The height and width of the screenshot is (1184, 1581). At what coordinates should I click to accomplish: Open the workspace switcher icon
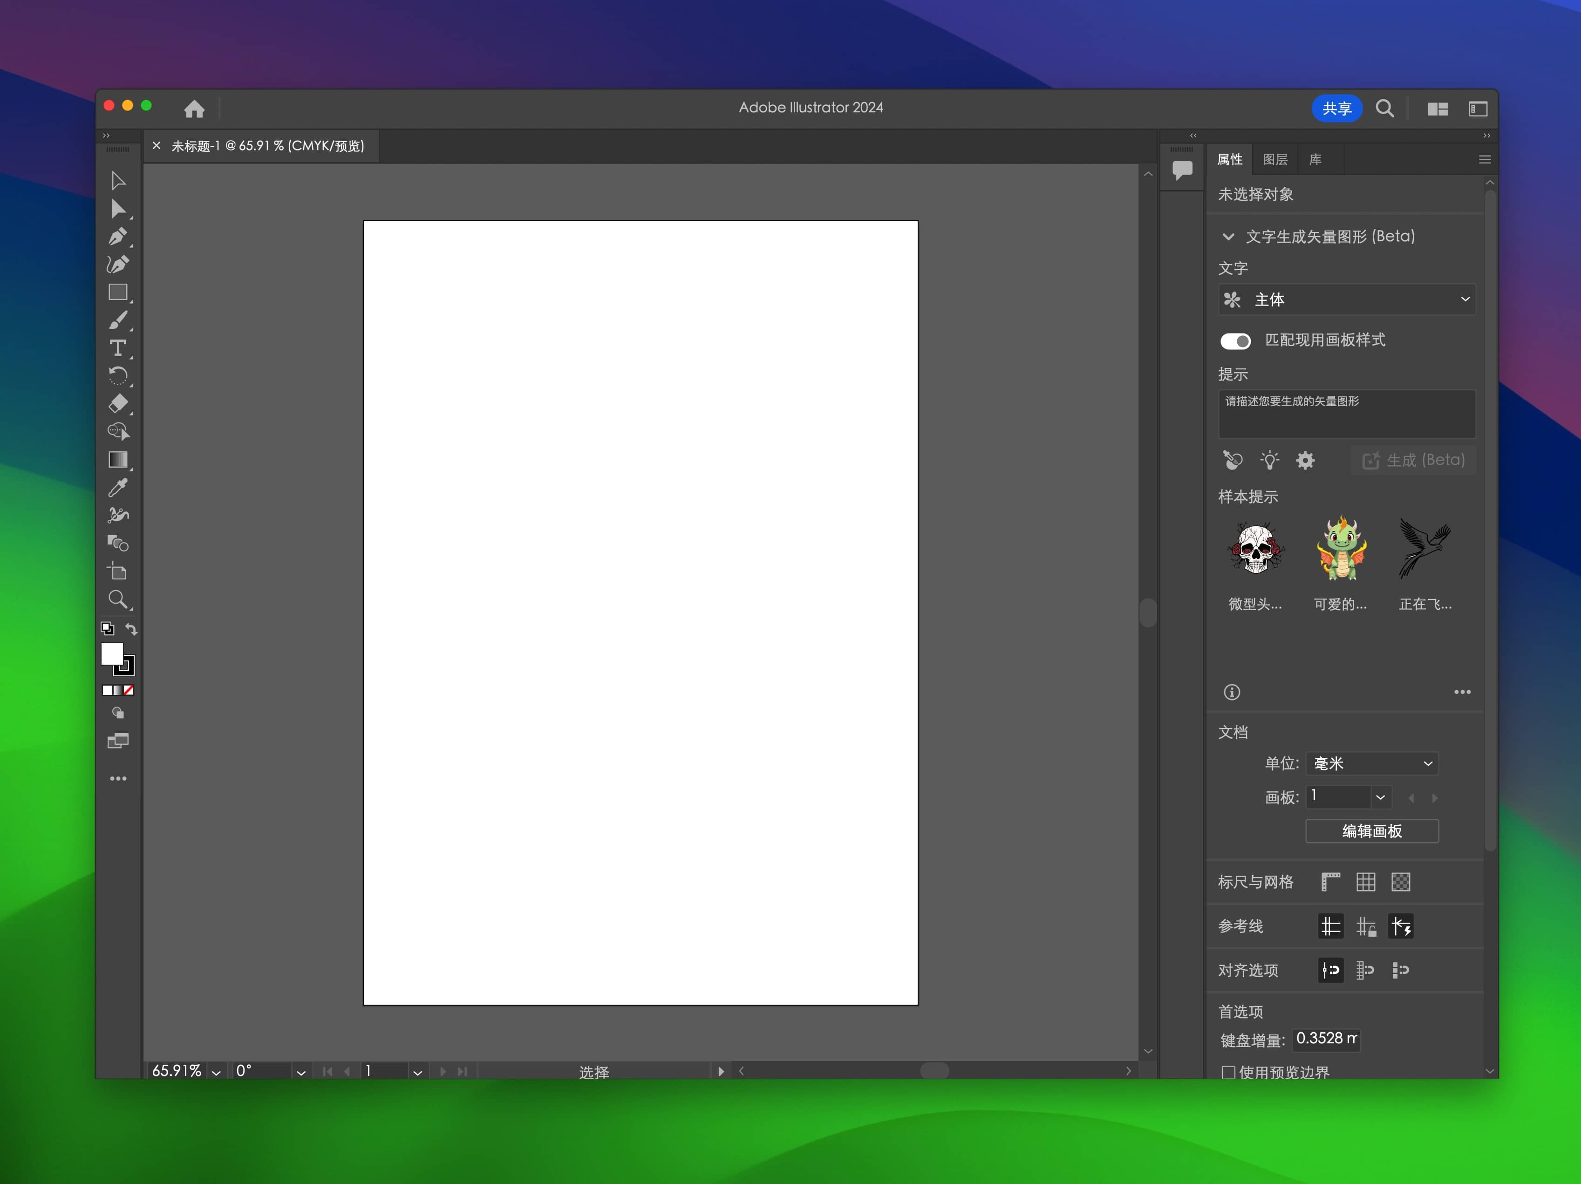click(x=1478, y=109)
